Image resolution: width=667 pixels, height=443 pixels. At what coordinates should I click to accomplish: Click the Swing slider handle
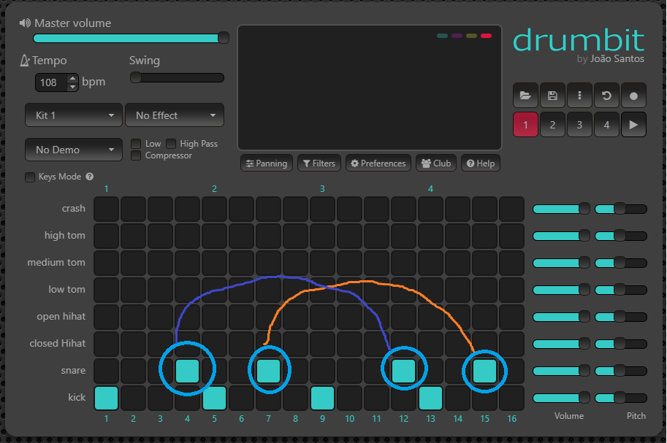pyautogui.click(x=136, y=77)
